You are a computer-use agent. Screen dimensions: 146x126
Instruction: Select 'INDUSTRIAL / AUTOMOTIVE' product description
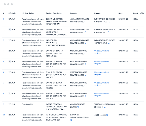click(56, 43)
